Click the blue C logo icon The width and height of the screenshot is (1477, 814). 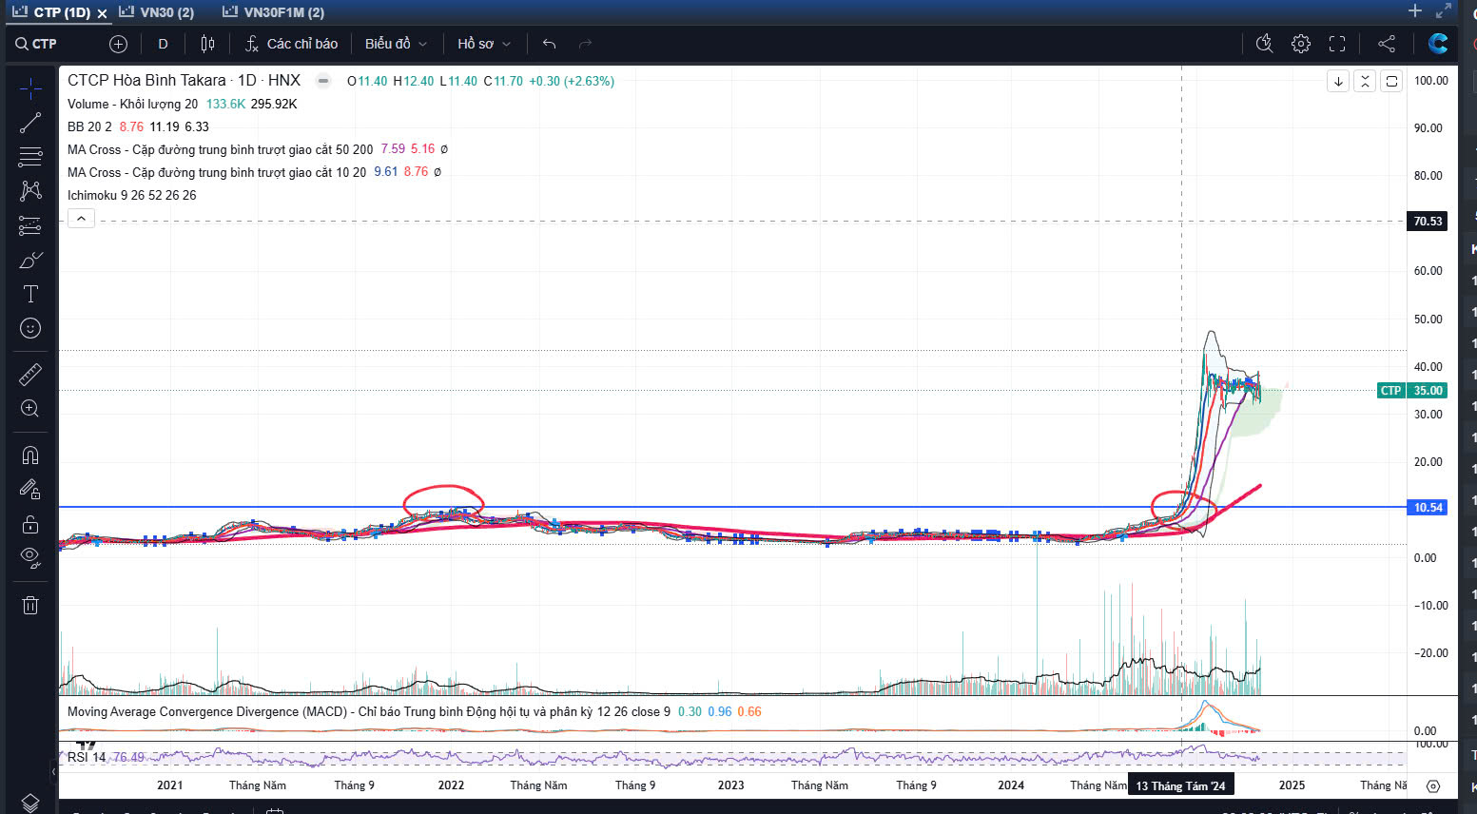click(1438, 44)
